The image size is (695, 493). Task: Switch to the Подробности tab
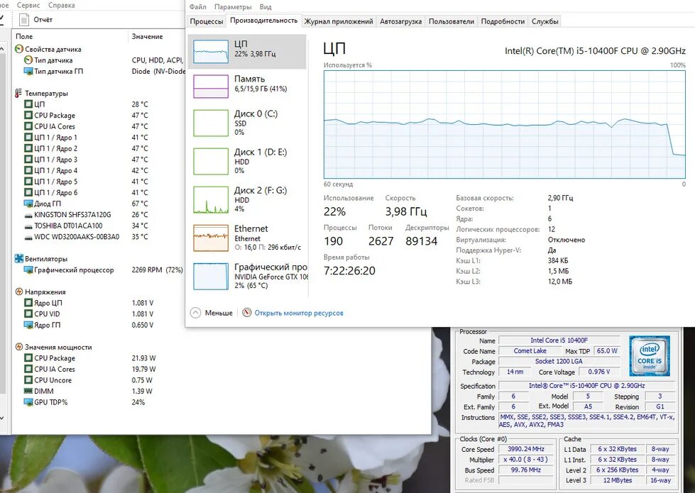[503, 21]
